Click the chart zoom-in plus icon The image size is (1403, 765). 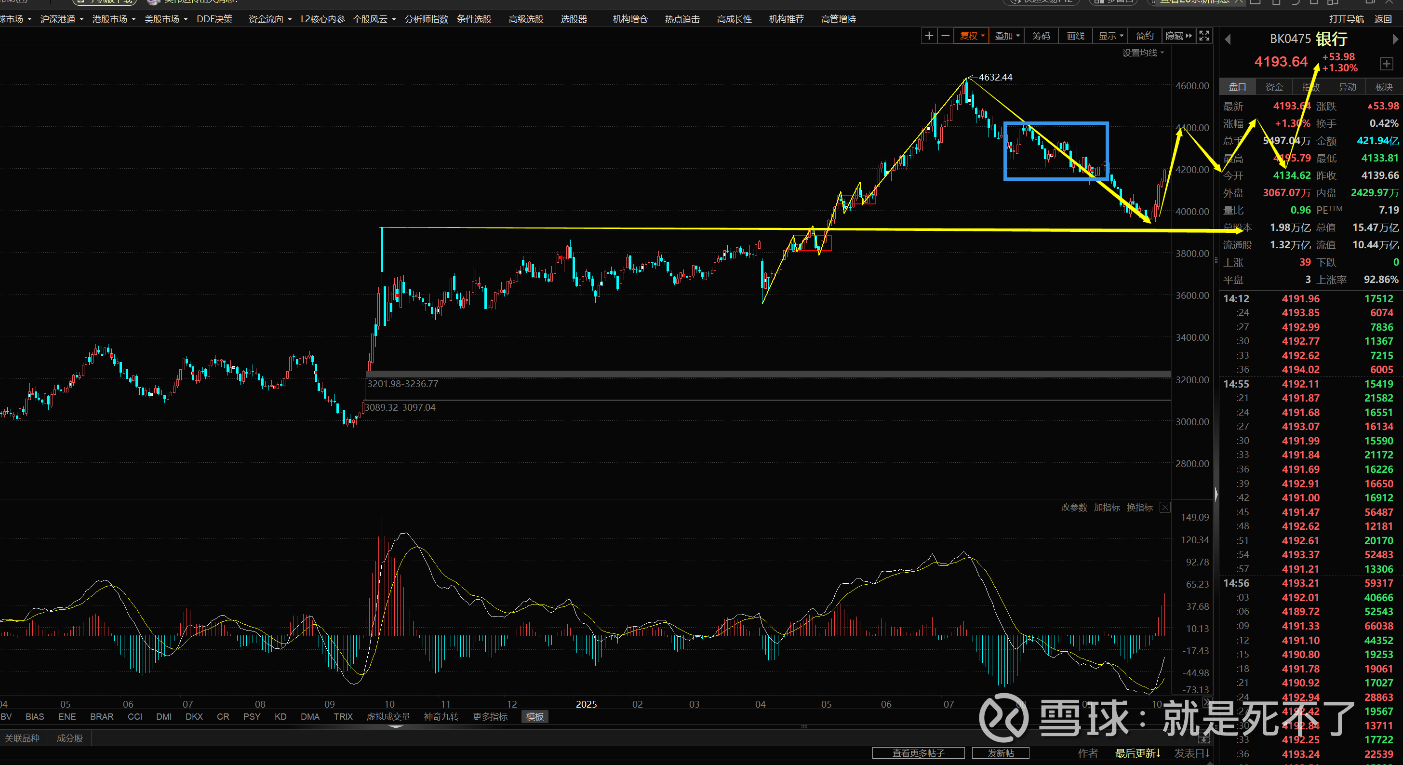click(929, 36)
